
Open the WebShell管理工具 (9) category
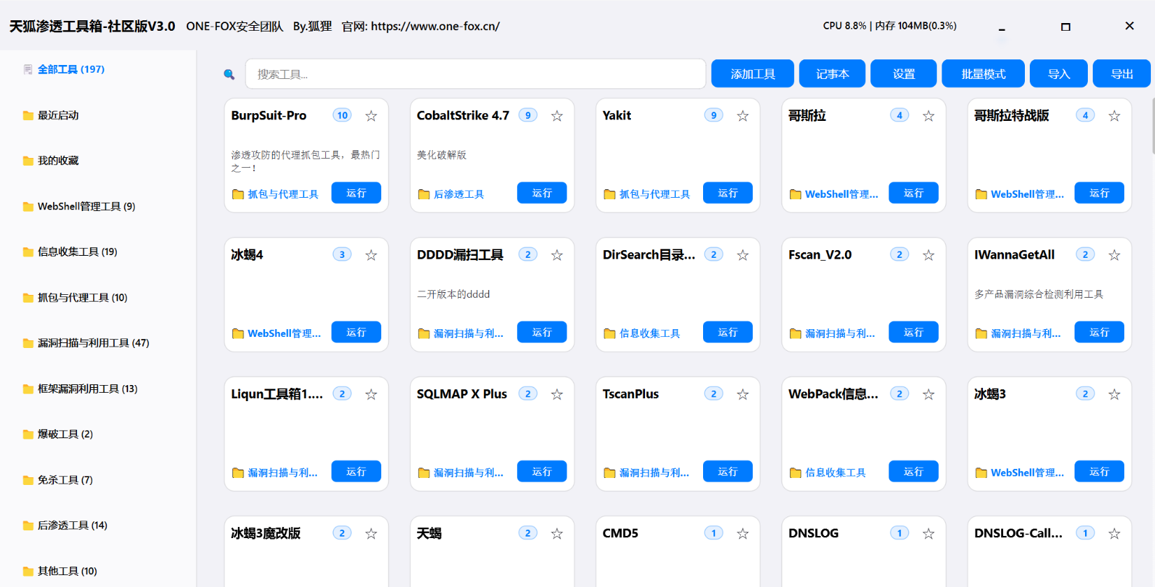[86, 206]
